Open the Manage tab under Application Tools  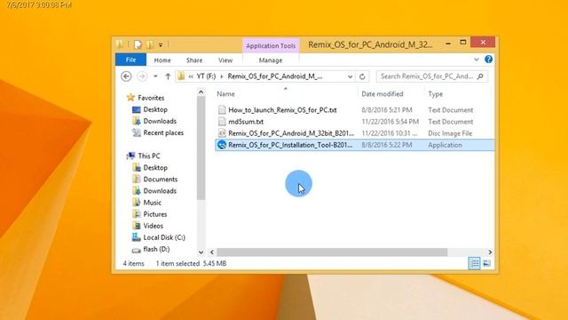click(271, 60)
